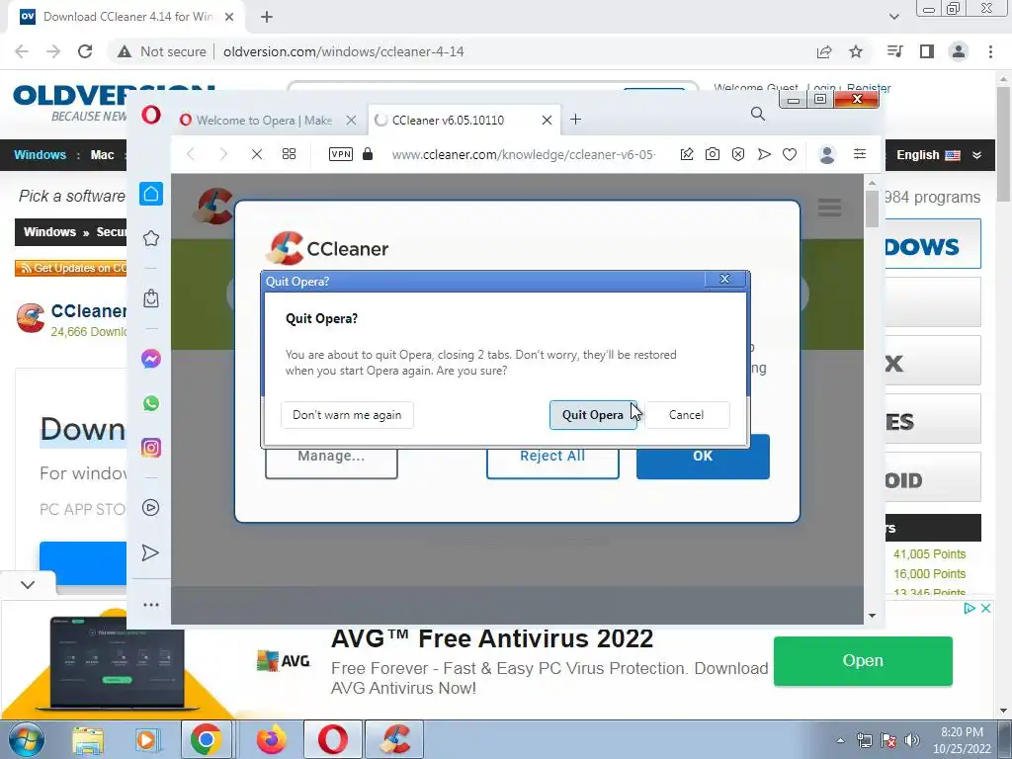Open Messenger in Opera sidebar
This screenshot has height=759, width=1012.
click(x=151, y=359)
